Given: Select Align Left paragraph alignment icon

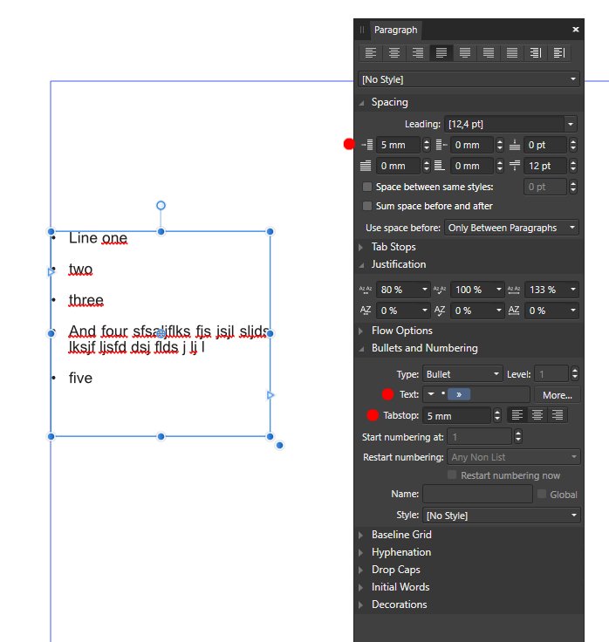Looking at the screenshot, I should (371, 53).
